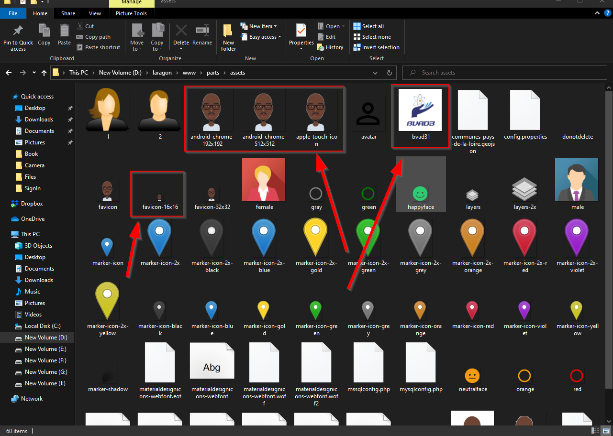Click Copy path in the ribbon

pyautogui.click(x=93, y=37)
